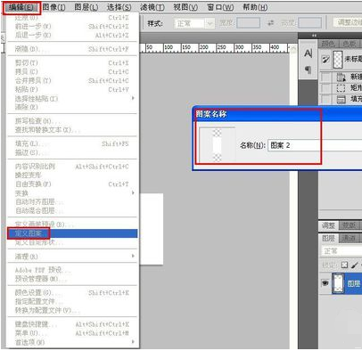This screenshot has height=351, width=362.
Task: Choose 定义图案 in Edit menu
Action: 72,233
